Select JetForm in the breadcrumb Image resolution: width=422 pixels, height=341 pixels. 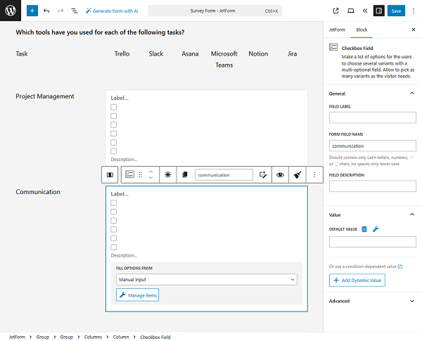click(17, 337)
